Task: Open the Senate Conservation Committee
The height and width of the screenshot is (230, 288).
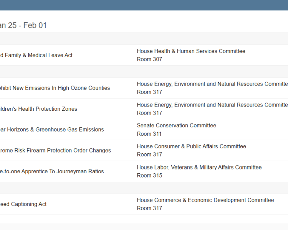Action: [176, 125]
